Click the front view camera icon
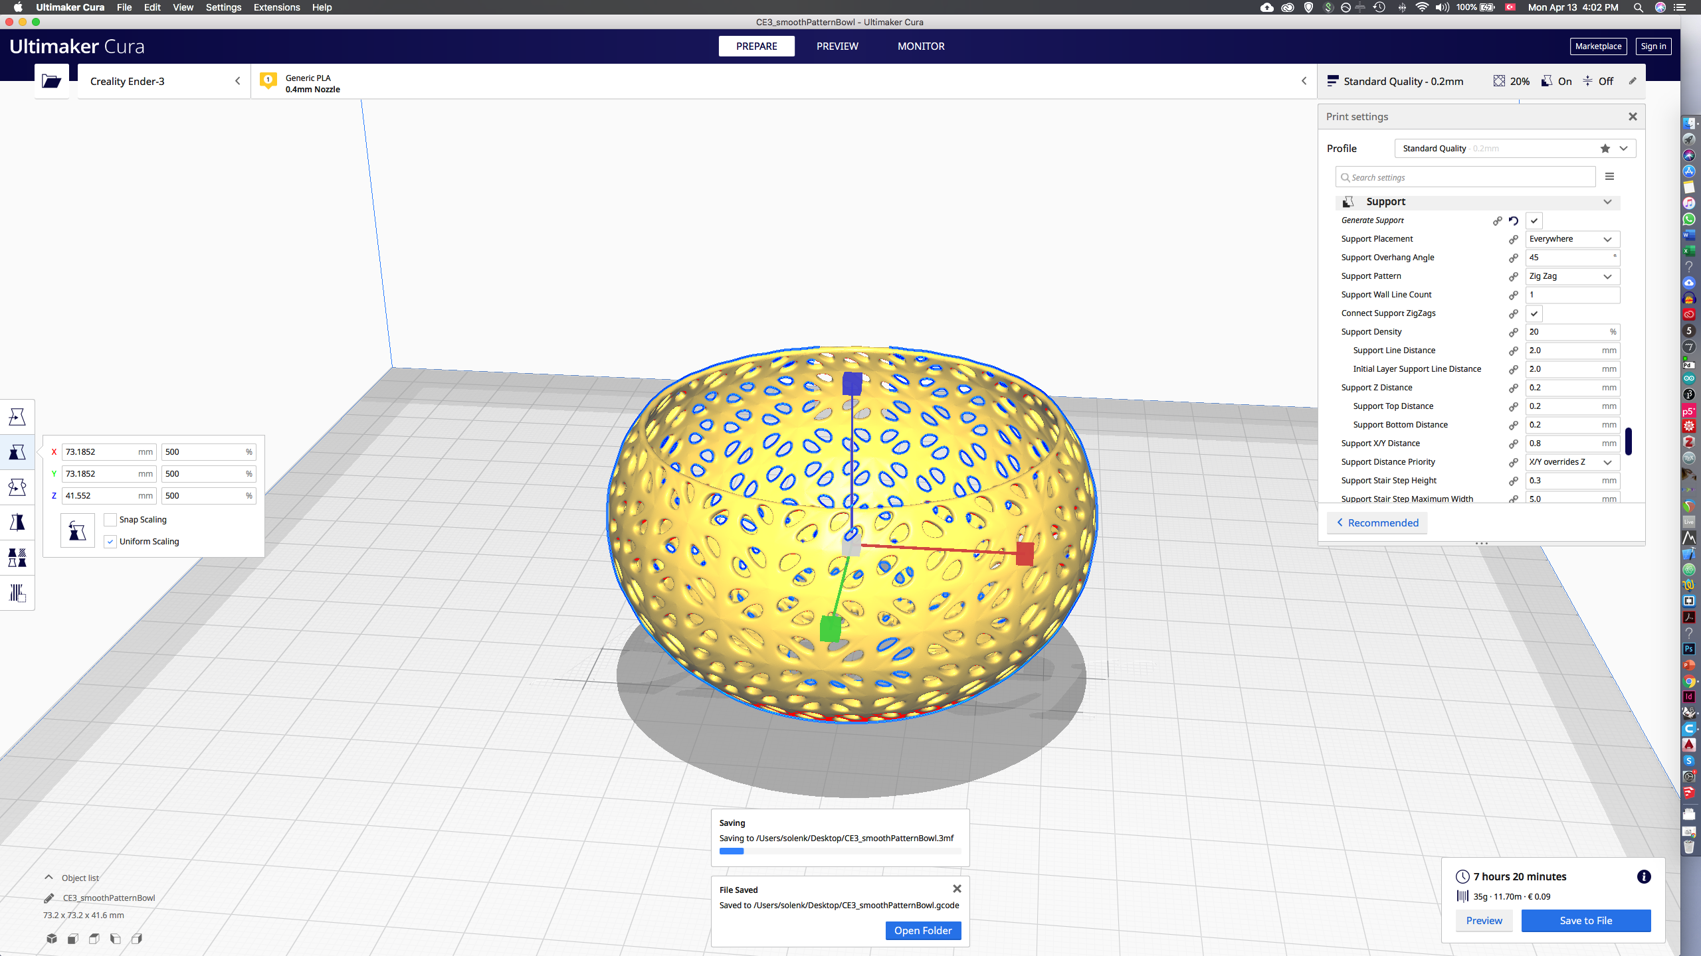Viewport: 1701px width, 956px height. (73, 939)
